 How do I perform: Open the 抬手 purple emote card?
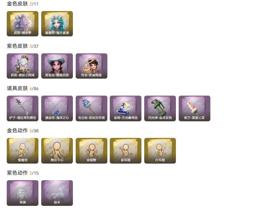[57, 193]
